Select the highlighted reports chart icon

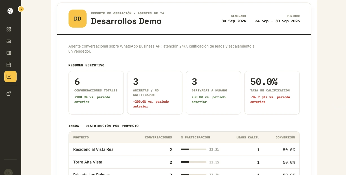(x=10, y=77)
